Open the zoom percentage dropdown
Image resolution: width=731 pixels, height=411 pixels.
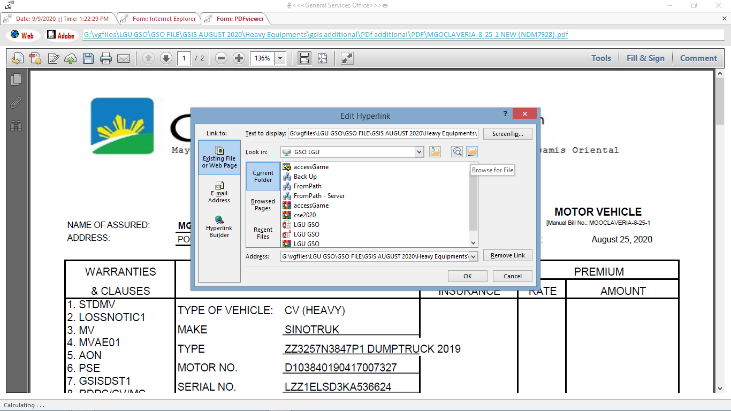(x=281, y=58)
